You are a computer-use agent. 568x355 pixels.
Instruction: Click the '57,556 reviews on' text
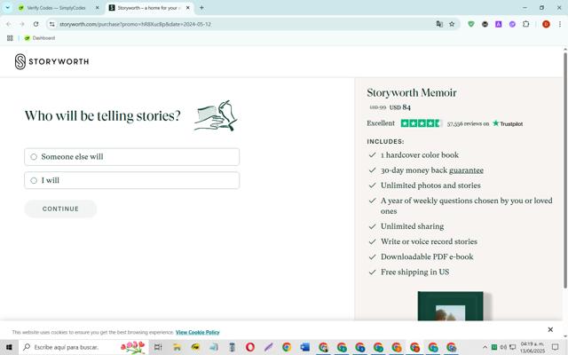point(468,124)
